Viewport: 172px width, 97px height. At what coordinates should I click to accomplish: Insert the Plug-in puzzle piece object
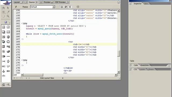[x=8, y=37]
